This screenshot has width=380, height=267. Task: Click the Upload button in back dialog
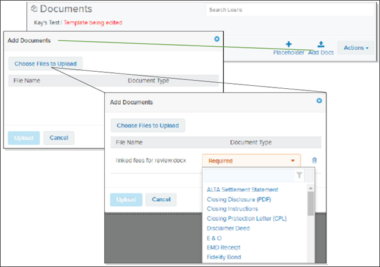coord(24,138)
